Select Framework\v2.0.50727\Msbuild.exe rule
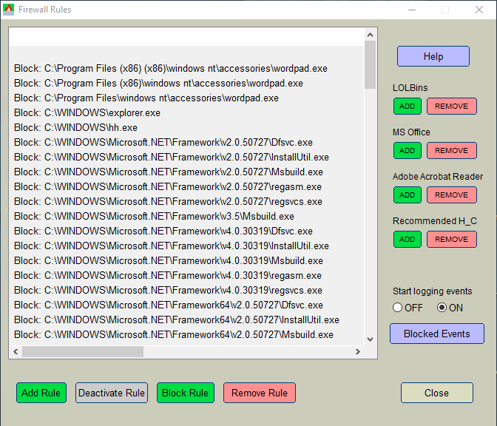The width and height of the screenshot is (497, 426). click(169, 172)
